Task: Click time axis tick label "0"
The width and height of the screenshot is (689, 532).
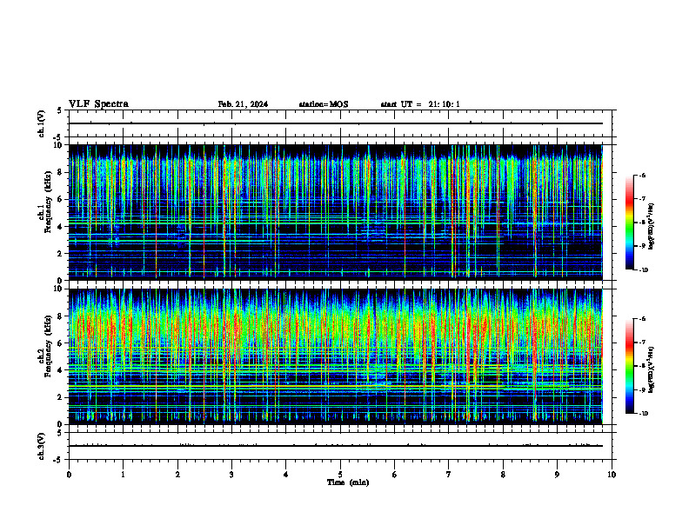Action: coord(69,475)
